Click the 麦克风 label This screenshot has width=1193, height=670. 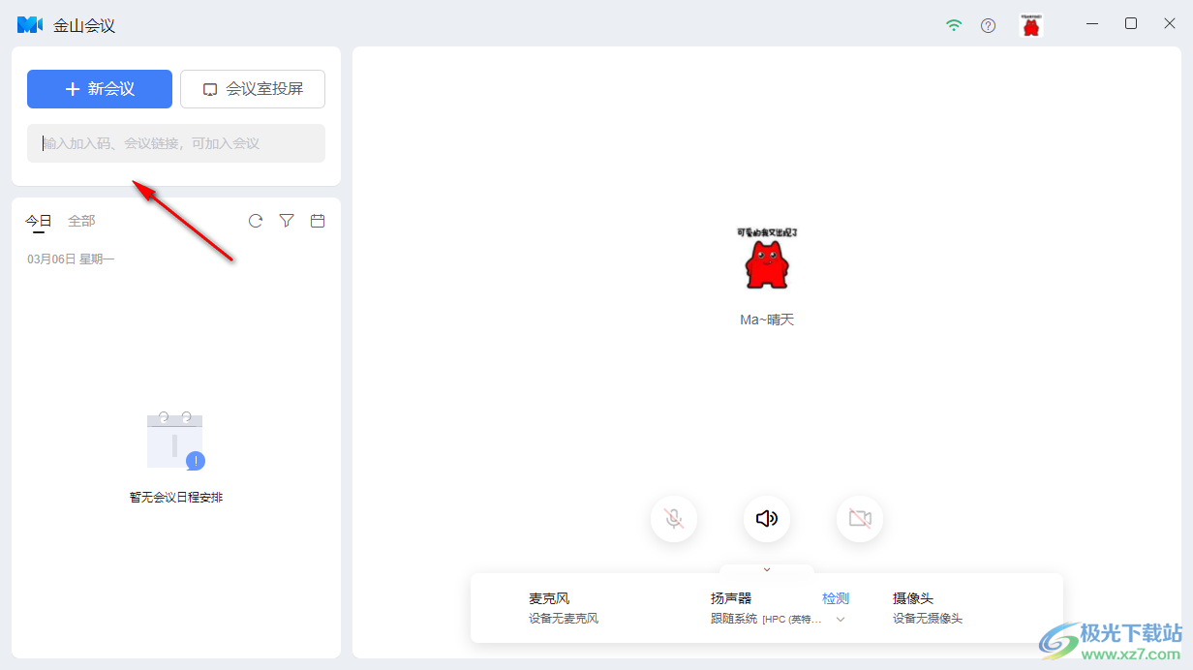(x=549, y=598)
